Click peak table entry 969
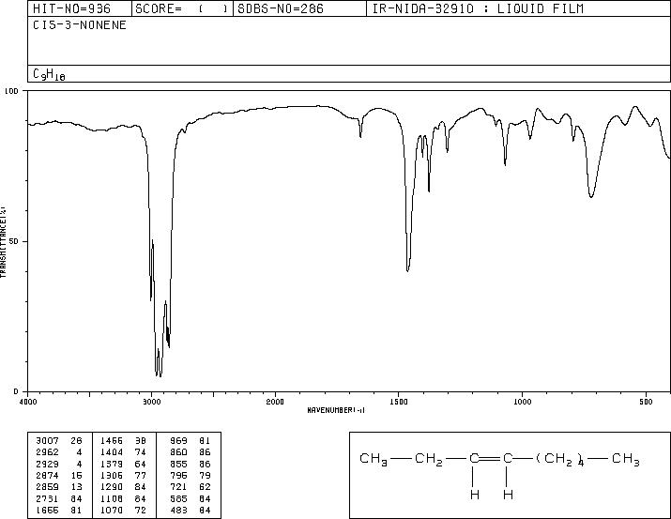 click(x=178, y=440)
